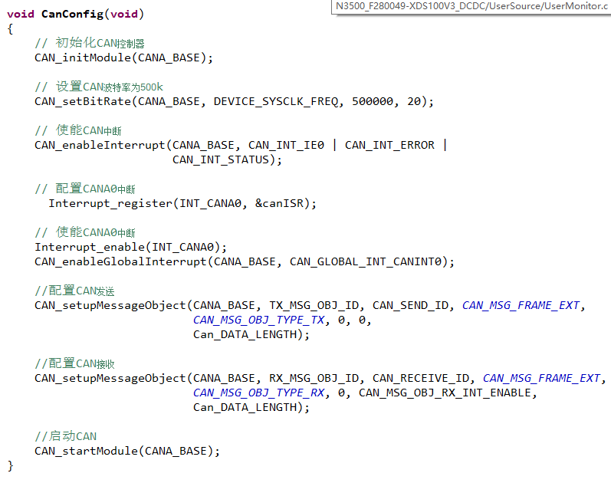
Task: Click the 500000 bit rate value
Action: click(373, 101)
